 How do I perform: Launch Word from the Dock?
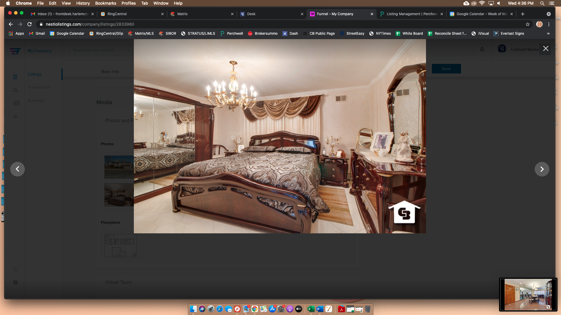click(x=320, y=309)
